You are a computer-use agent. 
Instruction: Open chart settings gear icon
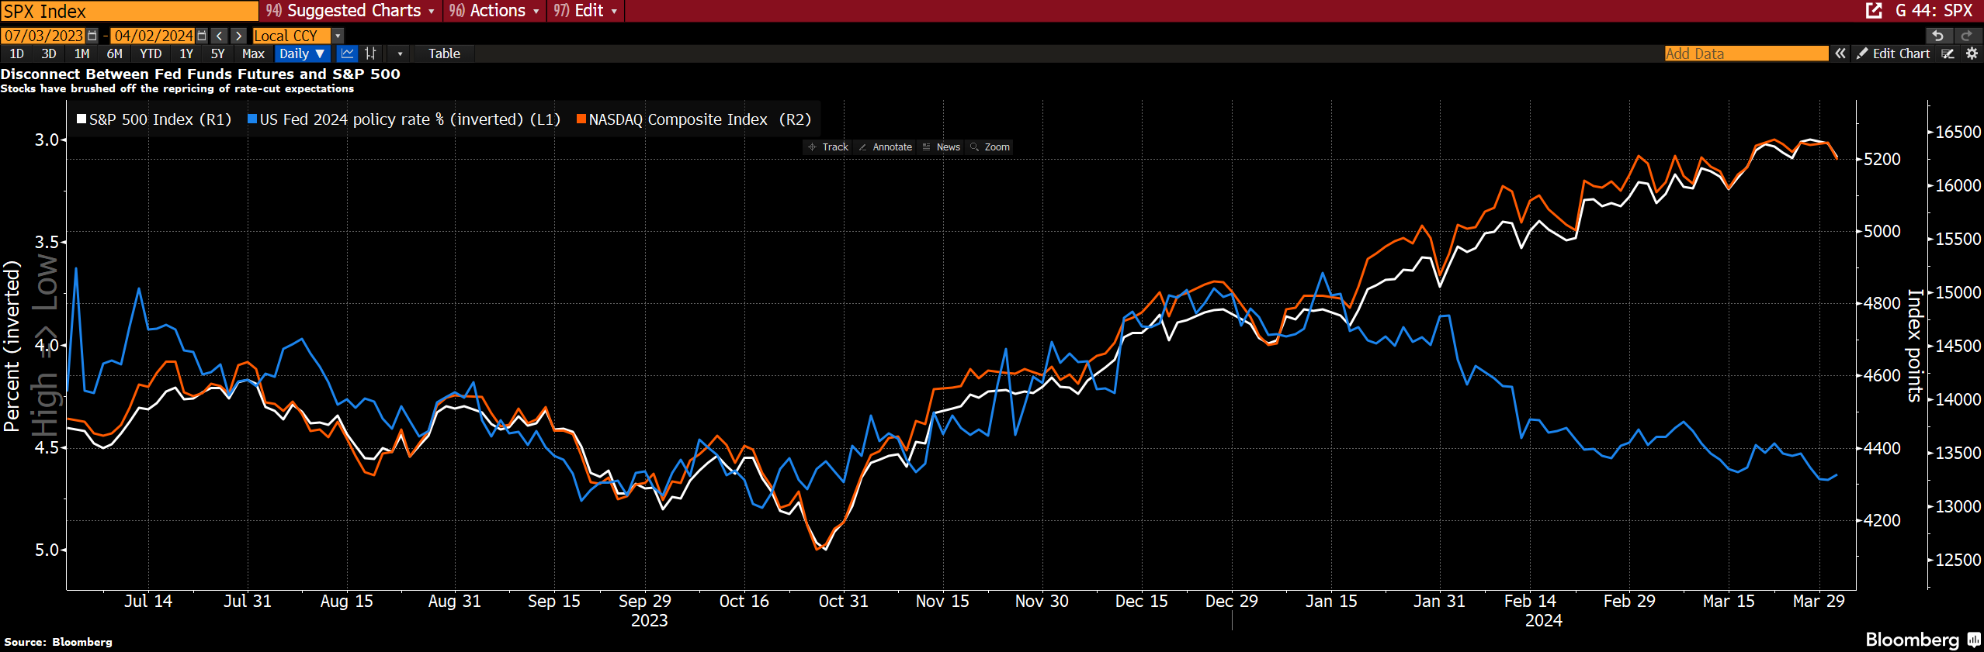click(1972, 53)
